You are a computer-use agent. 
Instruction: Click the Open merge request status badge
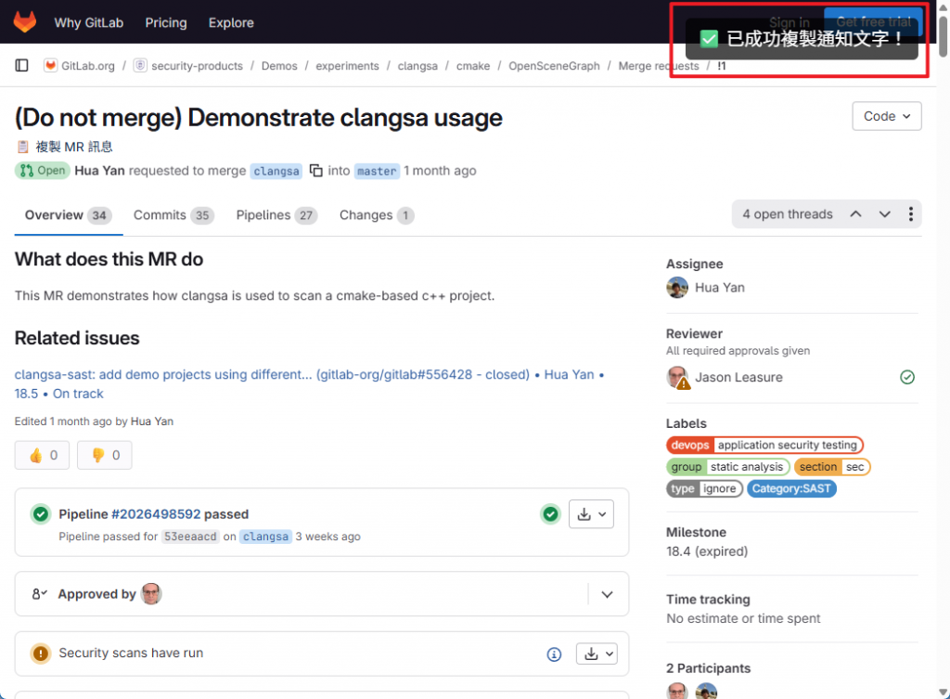pos(43,171)
